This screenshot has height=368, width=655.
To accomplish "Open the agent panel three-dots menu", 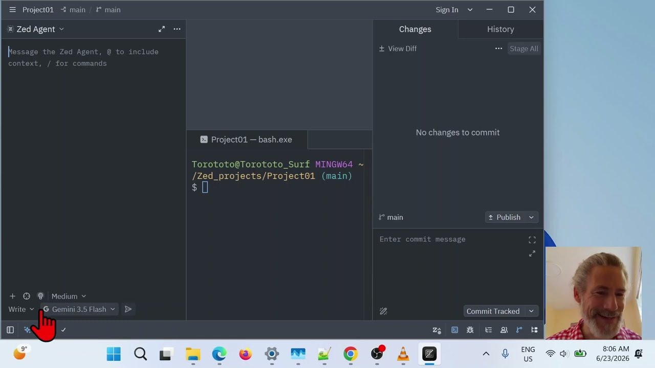I will 177,29.
